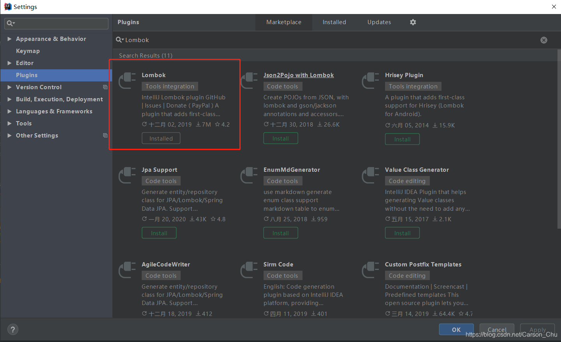Click the Sirm Code plugin icon
Image resolution: width=561 pixels, height=342 pixels.
249,270
